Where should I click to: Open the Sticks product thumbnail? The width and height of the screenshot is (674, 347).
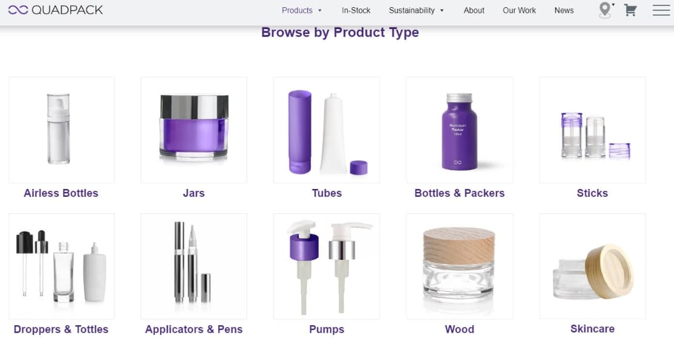pyautogui.click(x=592, y=130)
